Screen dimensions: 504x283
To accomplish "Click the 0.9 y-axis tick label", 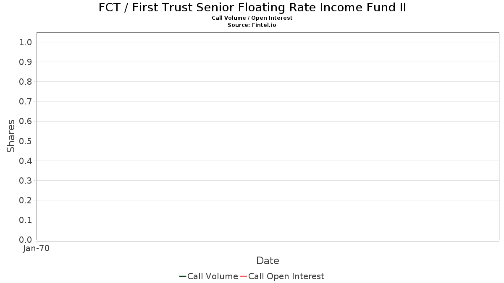I will (x=26, y=62).
